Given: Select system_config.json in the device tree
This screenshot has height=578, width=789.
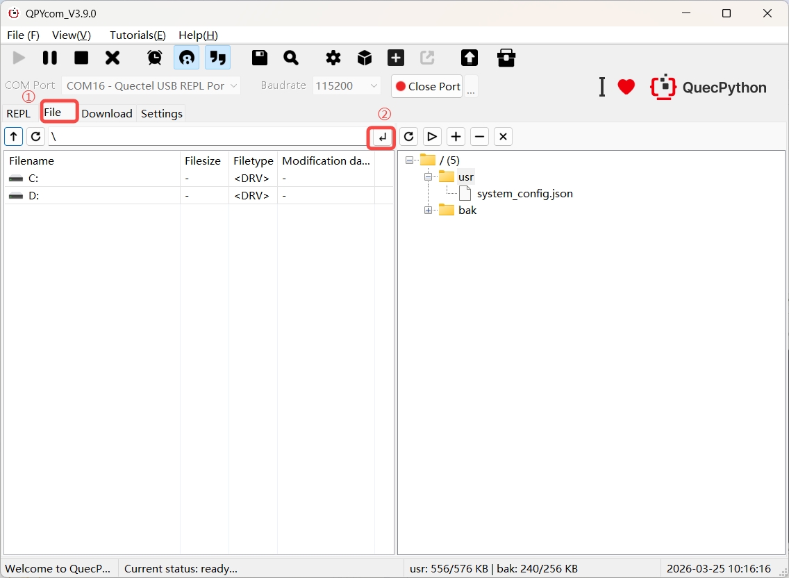Looking at the screenshot, I should click(524, 194).
